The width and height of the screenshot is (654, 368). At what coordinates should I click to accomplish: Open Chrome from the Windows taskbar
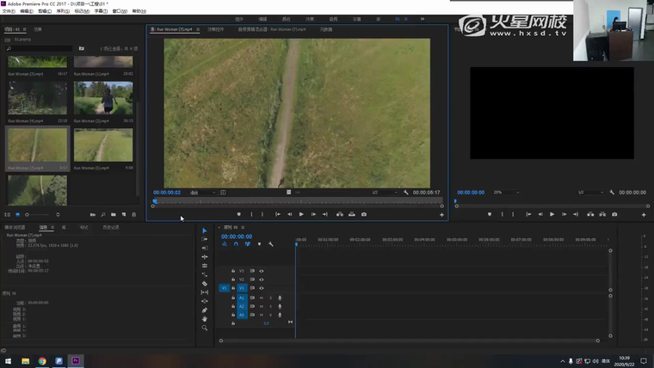tap(42, 361)
